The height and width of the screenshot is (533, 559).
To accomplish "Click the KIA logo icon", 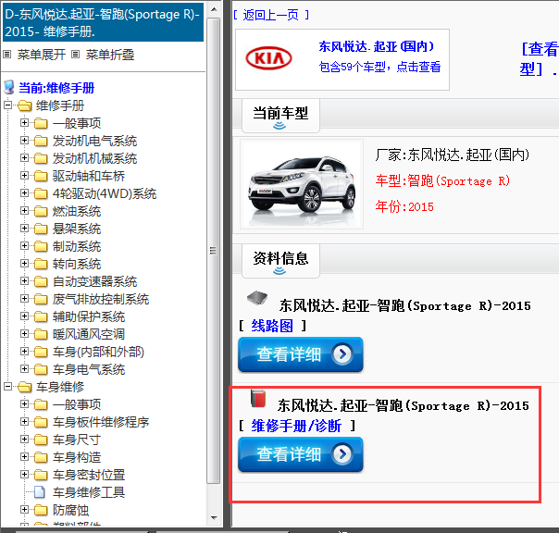I will (268, 58).
